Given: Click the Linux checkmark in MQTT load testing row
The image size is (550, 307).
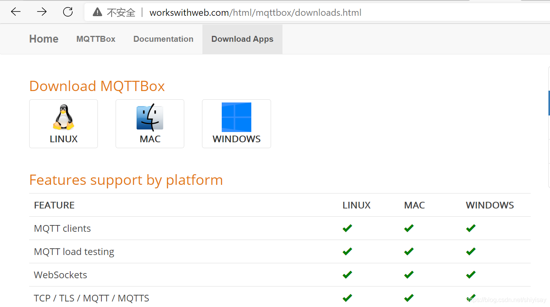Looking at the screenshot, I should [x=347, y=251].
